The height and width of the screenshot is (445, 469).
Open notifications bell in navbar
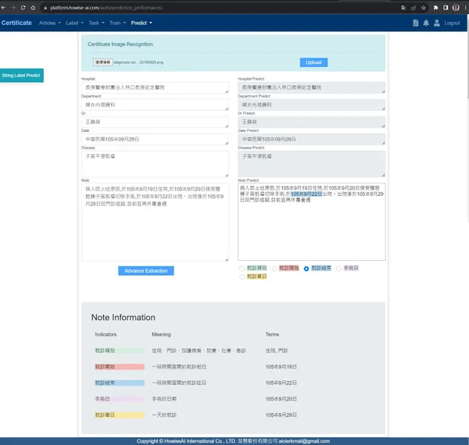click(x=426, y=23)
